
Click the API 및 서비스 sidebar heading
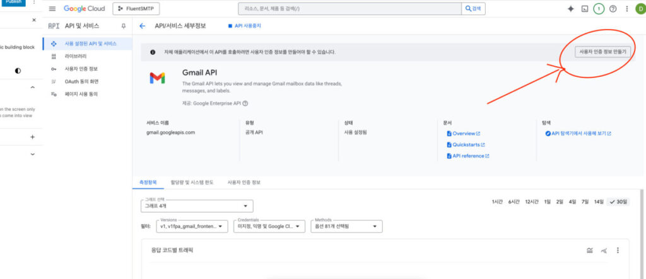(x=82, y=26)
